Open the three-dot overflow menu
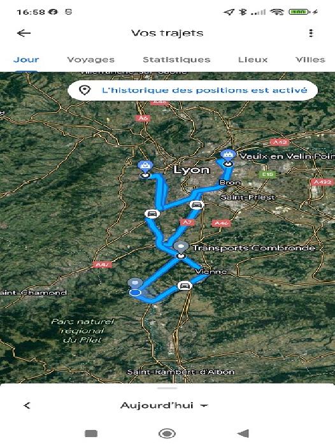This screenshot has width=335, height=446. coord(311,33)
